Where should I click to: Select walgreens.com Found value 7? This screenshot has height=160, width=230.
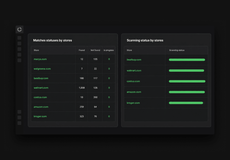[x=82, y=69]
